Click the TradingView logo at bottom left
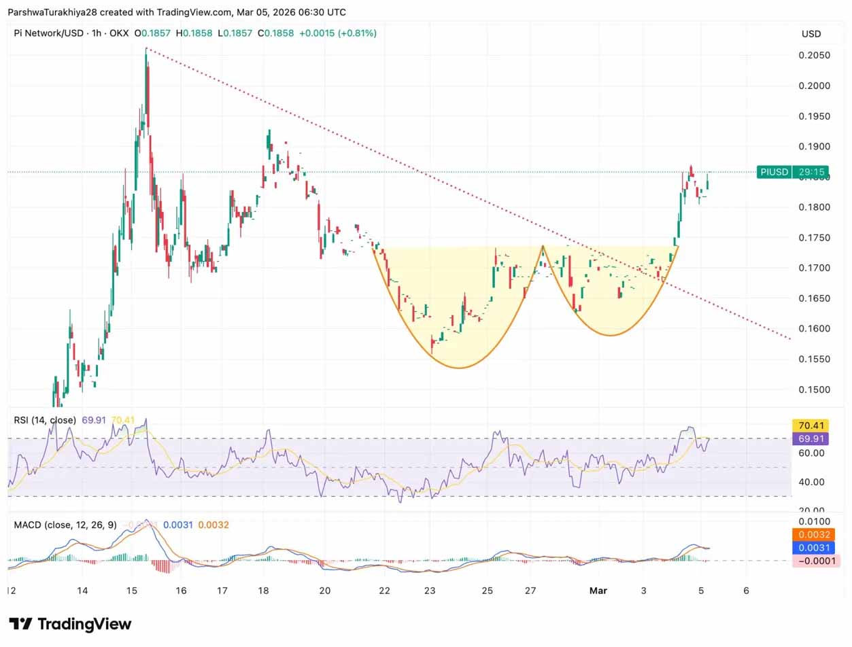The width and height of the screenshot is (852, 647). [70, 624]
